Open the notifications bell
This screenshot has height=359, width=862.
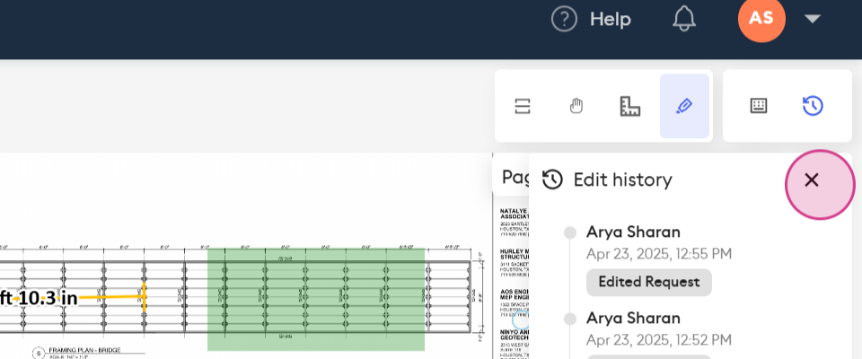(684, 19)
